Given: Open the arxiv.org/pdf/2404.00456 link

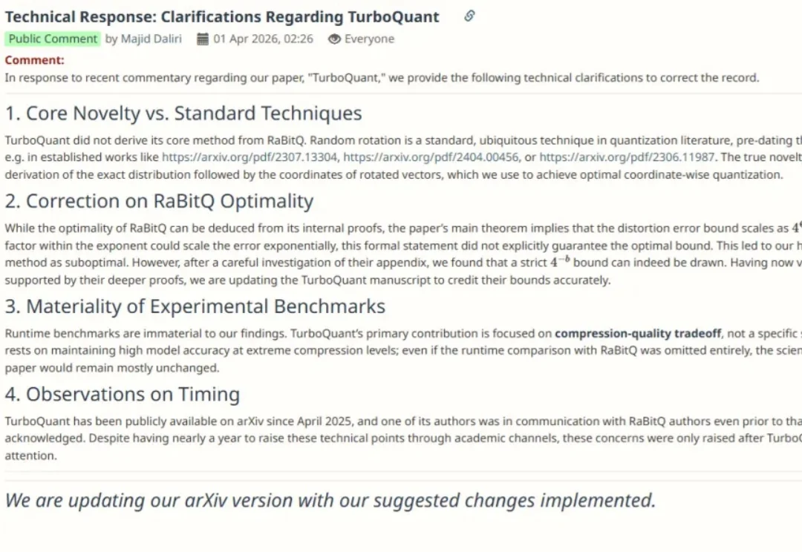Looking at the screenshot, I should [431, 157].
